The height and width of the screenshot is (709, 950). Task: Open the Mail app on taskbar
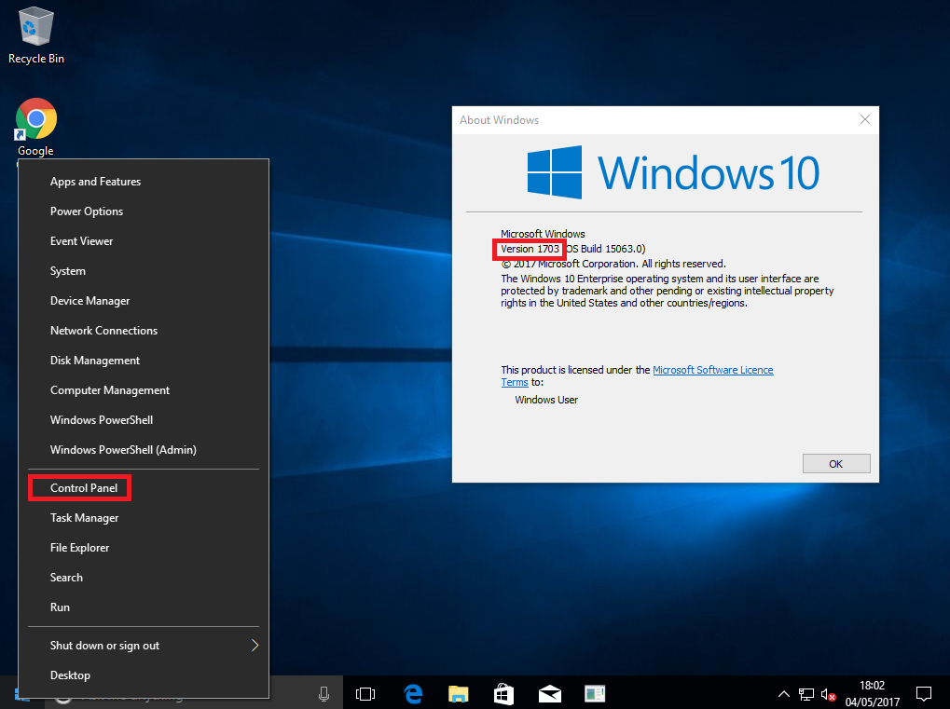(x=549, y=694)
